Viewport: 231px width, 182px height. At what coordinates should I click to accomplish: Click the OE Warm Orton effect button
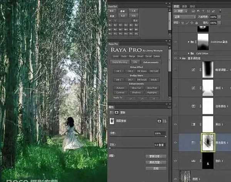(142, 71)
